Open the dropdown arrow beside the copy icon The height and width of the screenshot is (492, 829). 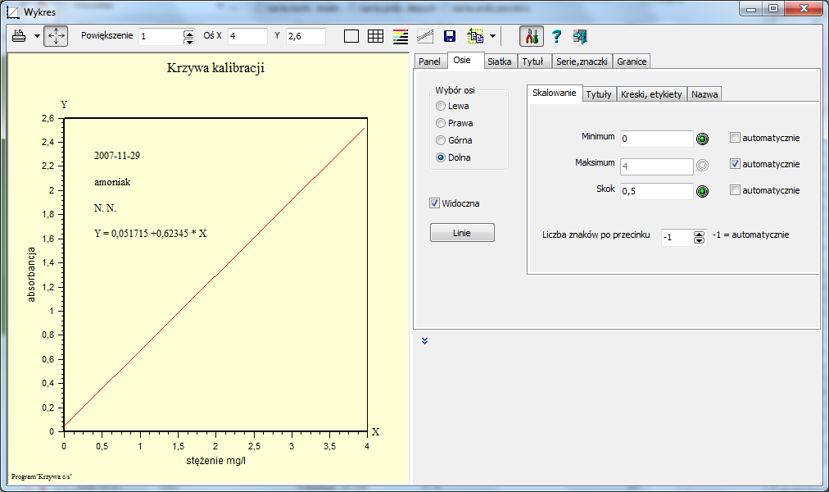point(492,37)
